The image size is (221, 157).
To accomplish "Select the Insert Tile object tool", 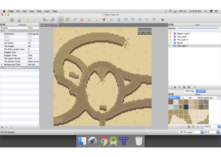I will (x=154, y=20).
